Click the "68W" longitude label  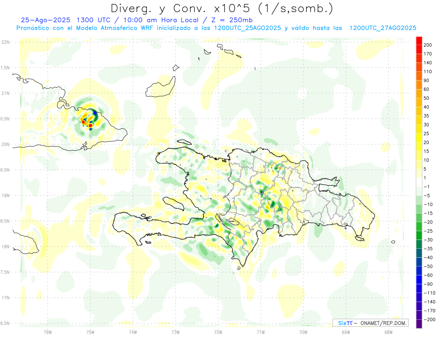pyautogui.click(x=388, y=332)
